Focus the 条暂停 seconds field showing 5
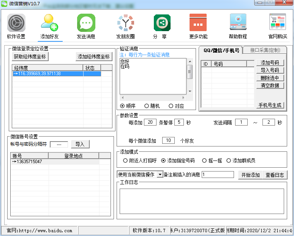The image size is (294, 236). coord(179,122)
